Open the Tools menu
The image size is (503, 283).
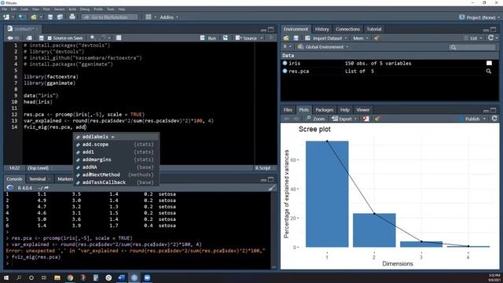110,9
